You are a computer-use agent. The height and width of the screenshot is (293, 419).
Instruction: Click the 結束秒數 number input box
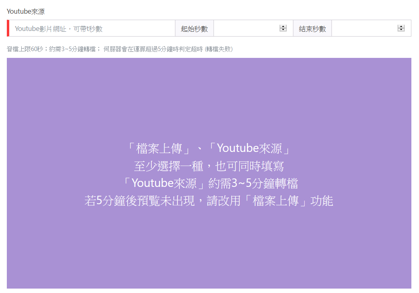(364, 29)
